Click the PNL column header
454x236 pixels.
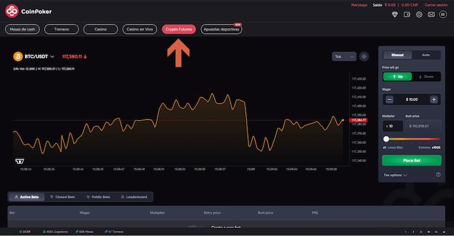pos(315,213)
